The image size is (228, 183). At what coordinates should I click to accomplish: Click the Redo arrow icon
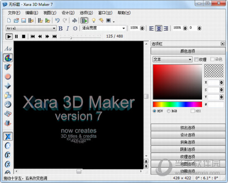click(65, 20)
